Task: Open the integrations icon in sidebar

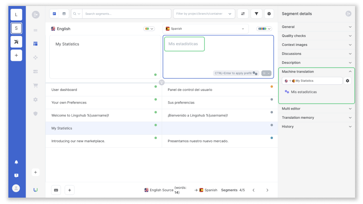Action: tap(35, 57)
